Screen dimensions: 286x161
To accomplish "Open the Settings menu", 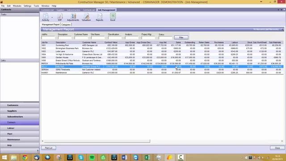I will point(28,6).
